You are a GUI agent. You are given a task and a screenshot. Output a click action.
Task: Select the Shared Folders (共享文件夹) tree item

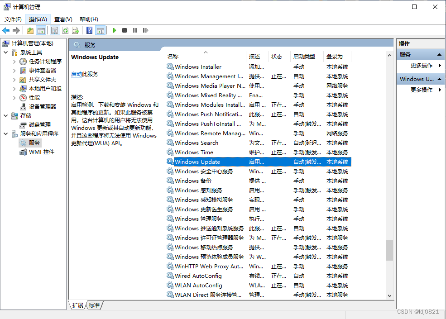point(43,80)
